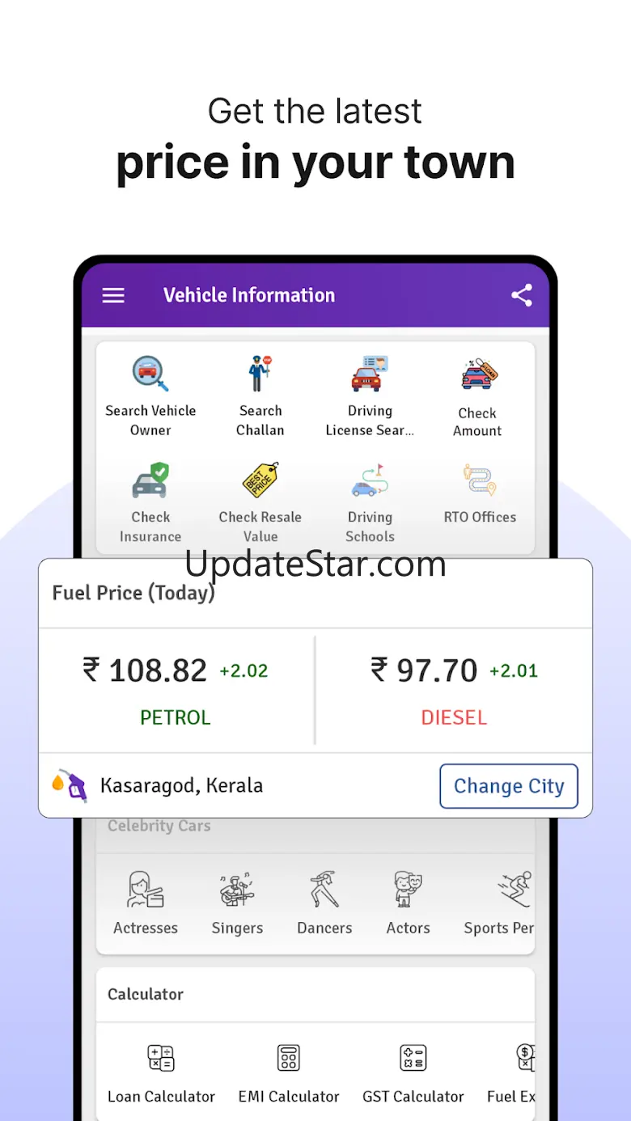The width and height of the screenshot is (631, 1121).
Task: Open the hamburger navigation menu
Action: point(113,295)
